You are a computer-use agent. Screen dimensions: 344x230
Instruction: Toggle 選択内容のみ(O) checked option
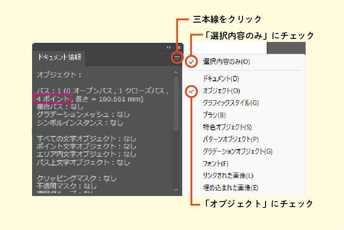click(226, 62)
